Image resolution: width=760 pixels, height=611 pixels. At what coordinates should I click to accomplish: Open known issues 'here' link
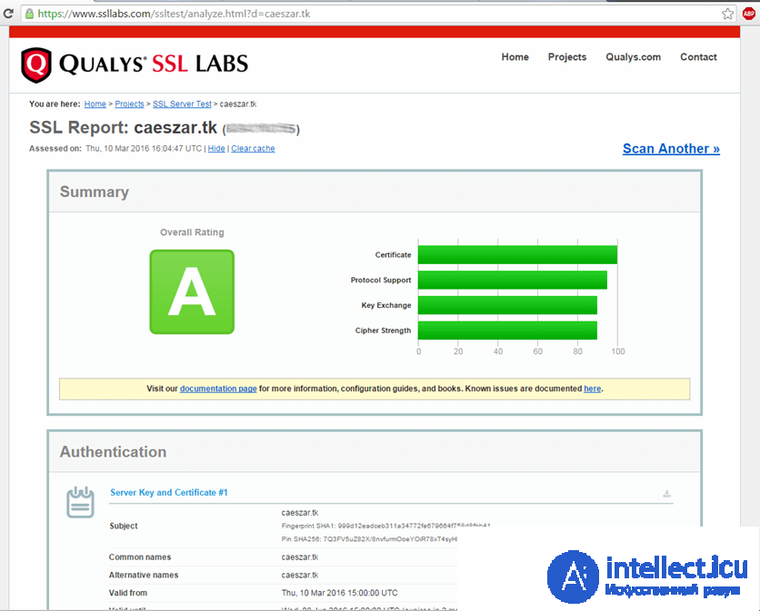pyautogui.click(x=593, y=389)
